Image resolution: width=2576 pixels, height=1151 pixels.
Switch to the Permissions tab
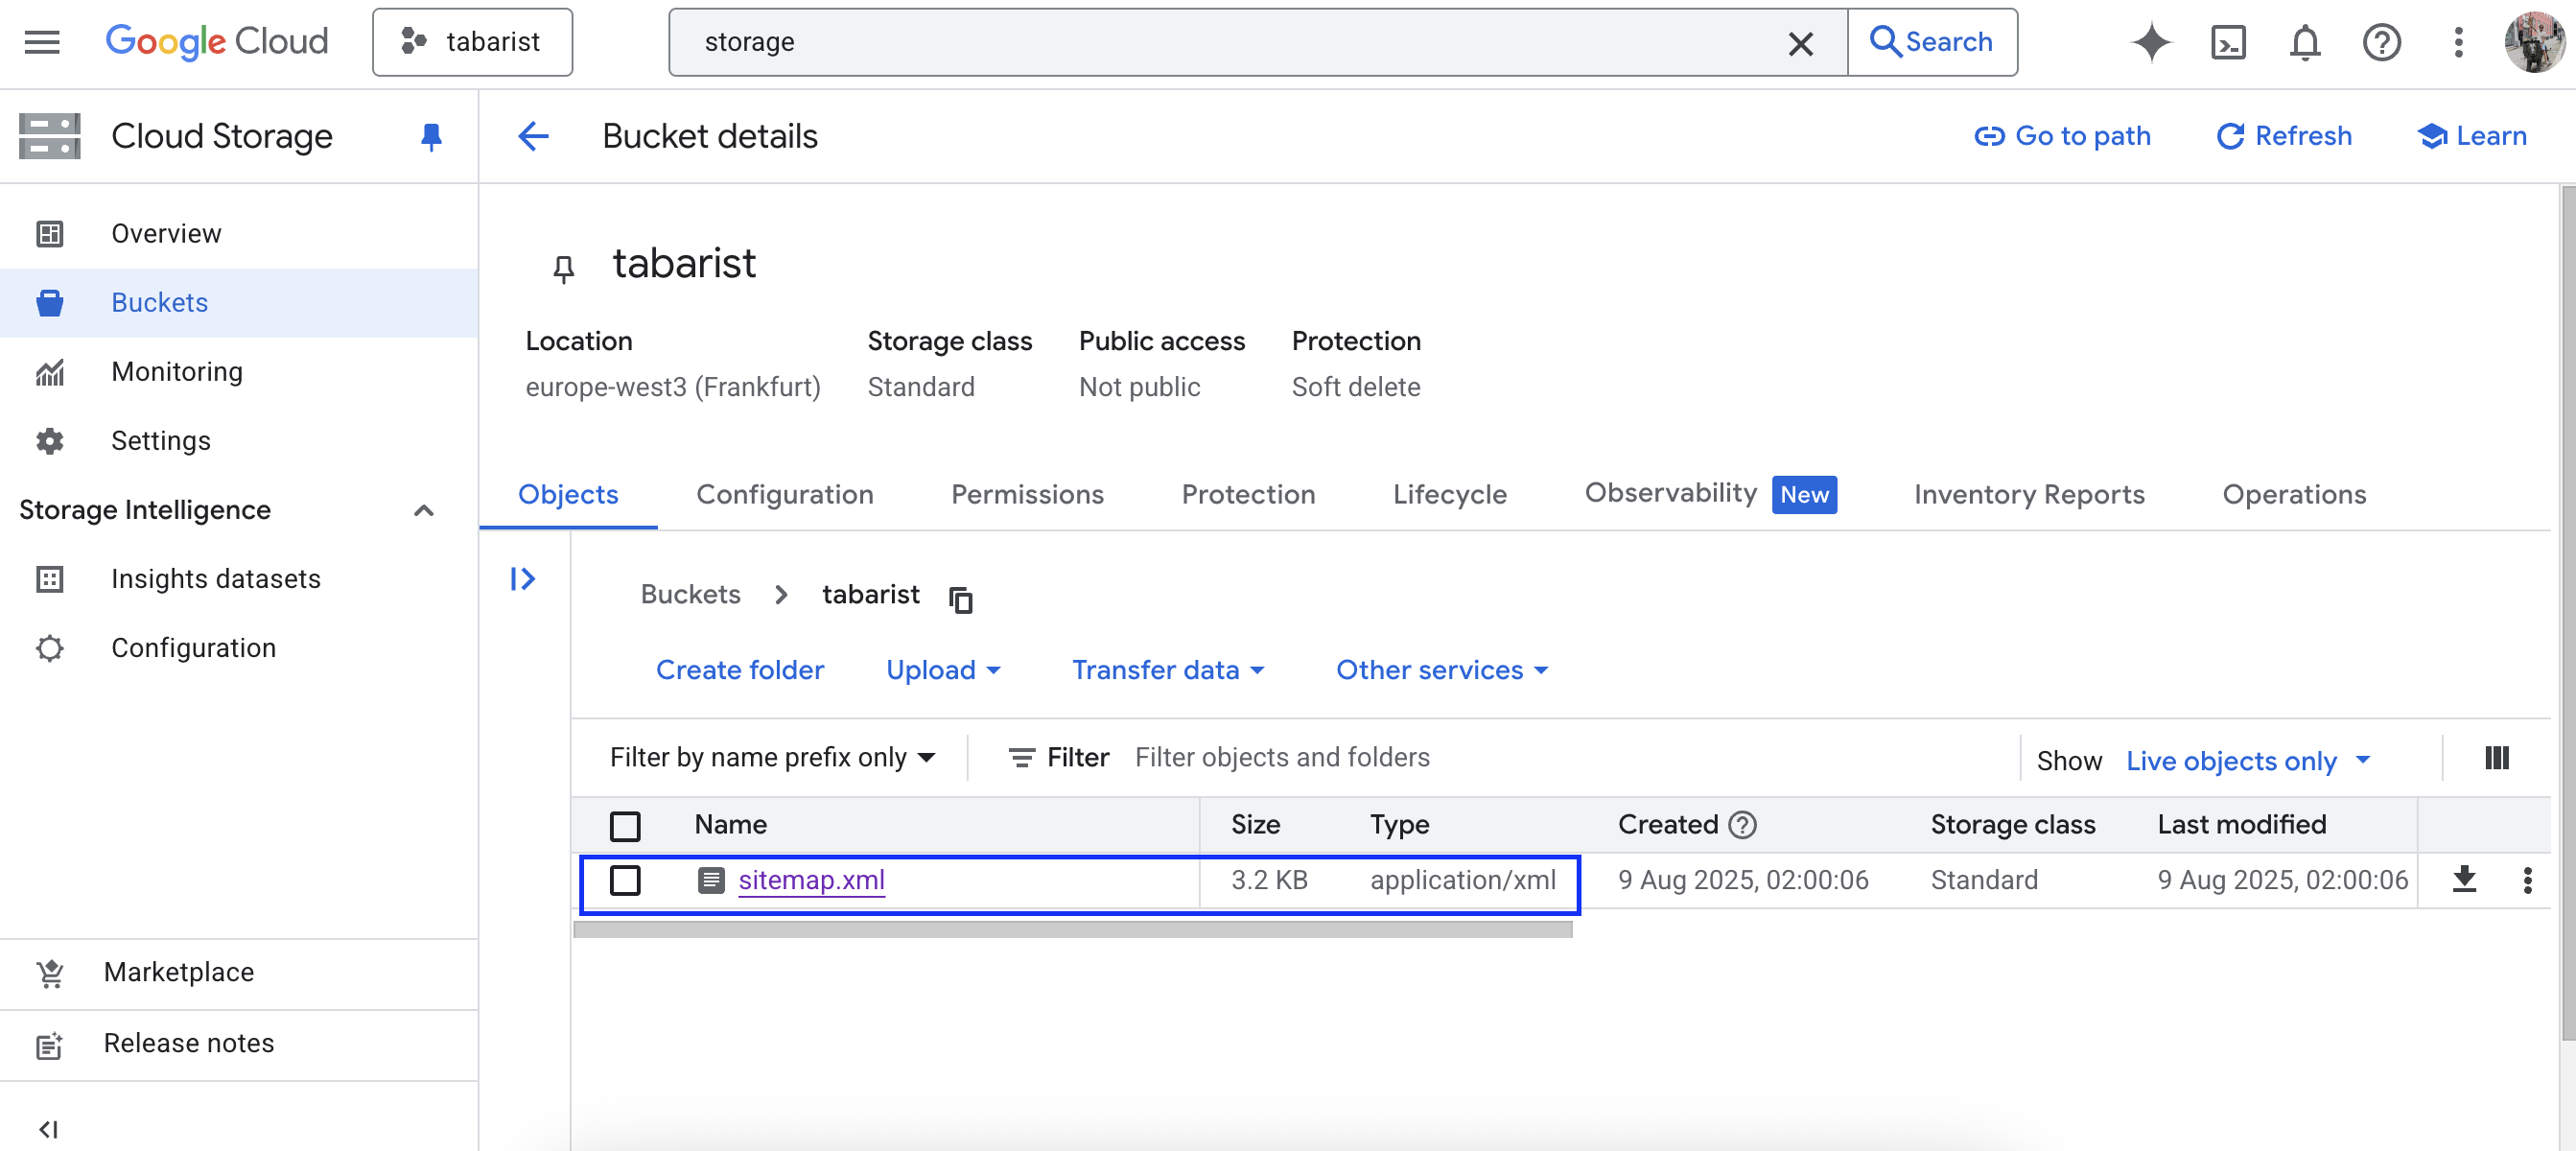(1027, 495)
